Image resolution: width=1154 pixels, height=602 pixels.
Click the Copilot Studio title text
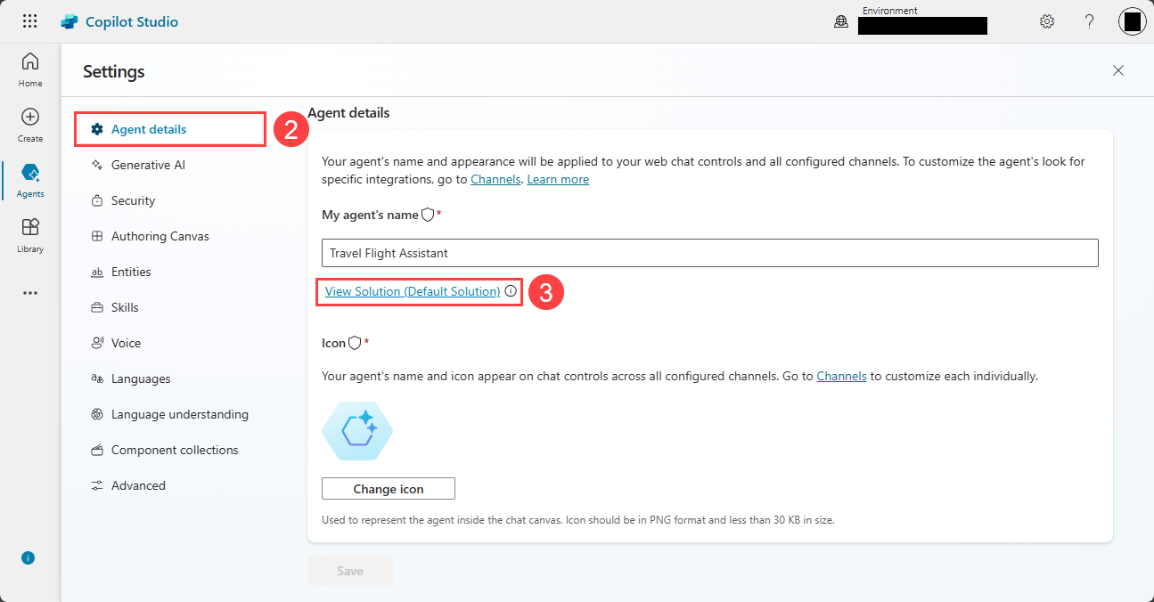tap(132, 21)
